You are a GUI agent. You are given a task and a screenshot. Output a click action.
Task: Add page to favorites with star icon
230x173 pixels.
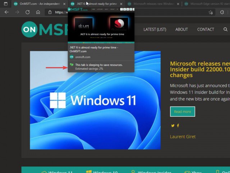coord(211,12)
